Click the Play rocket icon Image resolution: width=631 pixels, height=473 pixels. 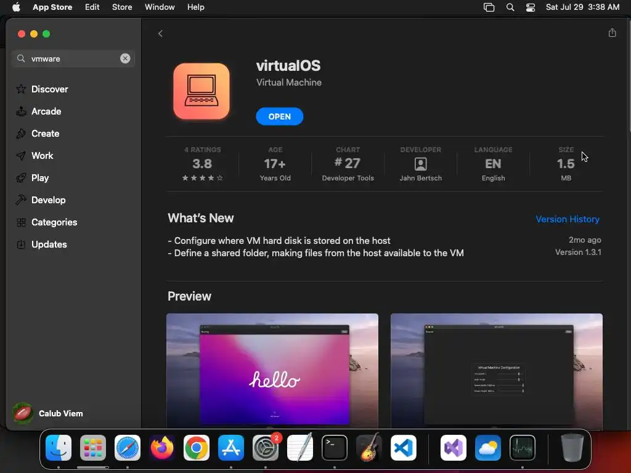coord(21,178)
